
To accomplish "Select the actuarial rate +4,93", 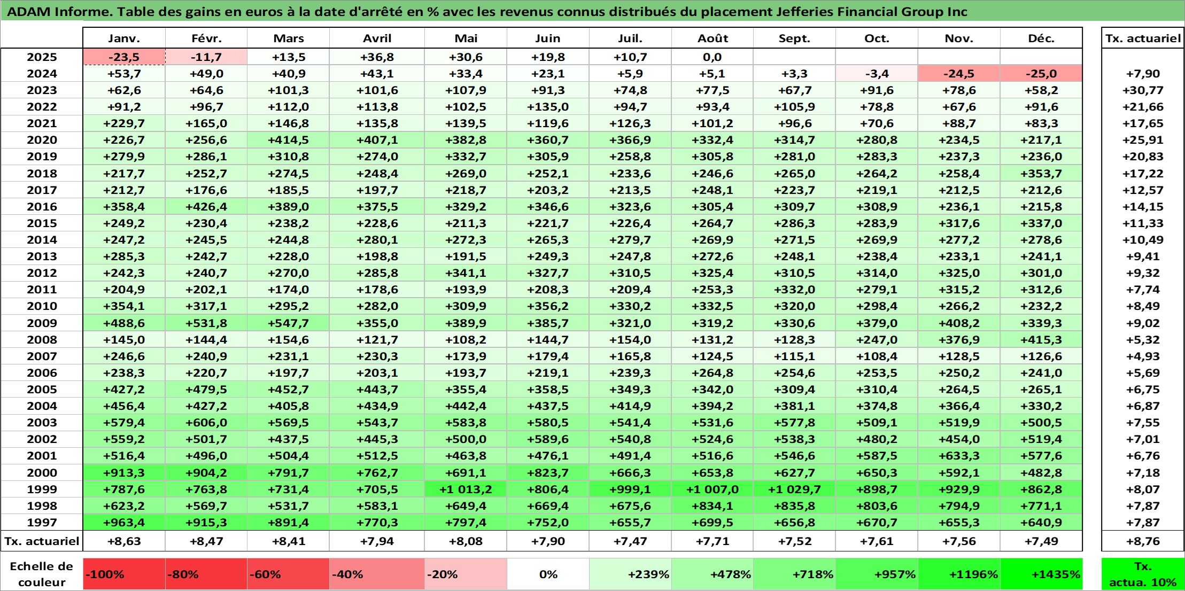I will [x=1143, y=356].
